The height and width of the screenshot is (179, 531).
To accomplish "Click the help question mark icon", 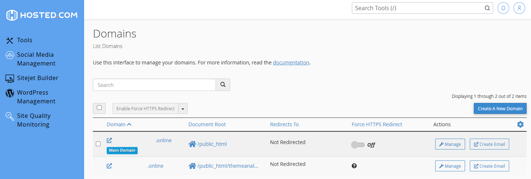I will point(354,166).
